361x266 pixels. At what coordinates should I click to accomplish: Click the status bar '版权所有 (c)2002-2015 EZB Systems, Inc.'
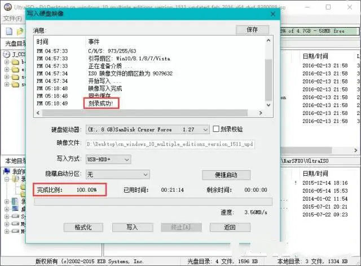(89, 261)
